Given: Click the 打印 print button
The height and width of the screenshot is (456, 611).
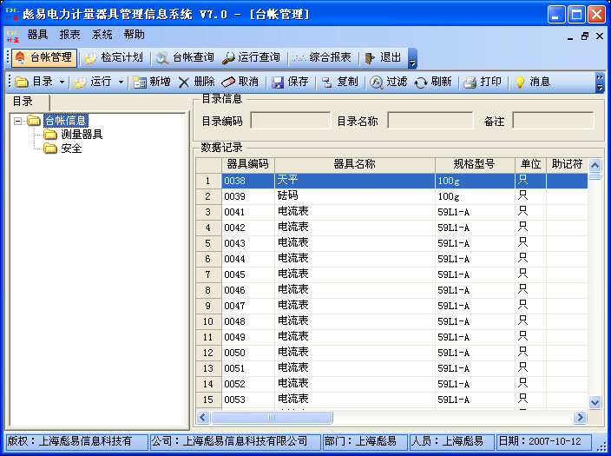Looking at the screenshot, I should 483,82.
